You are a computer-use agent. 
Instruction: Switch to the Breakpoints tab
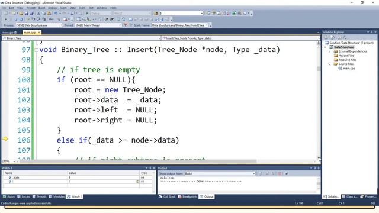(188, 196)
